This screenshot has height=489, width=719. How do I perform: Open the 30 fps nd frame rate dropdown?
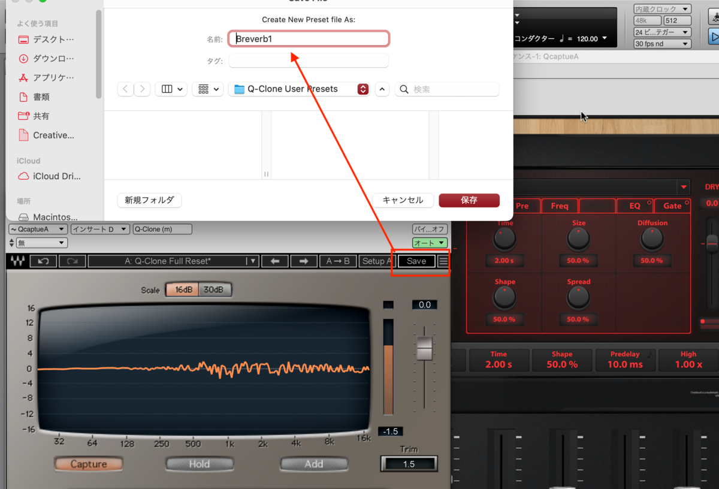pos(662,44)
